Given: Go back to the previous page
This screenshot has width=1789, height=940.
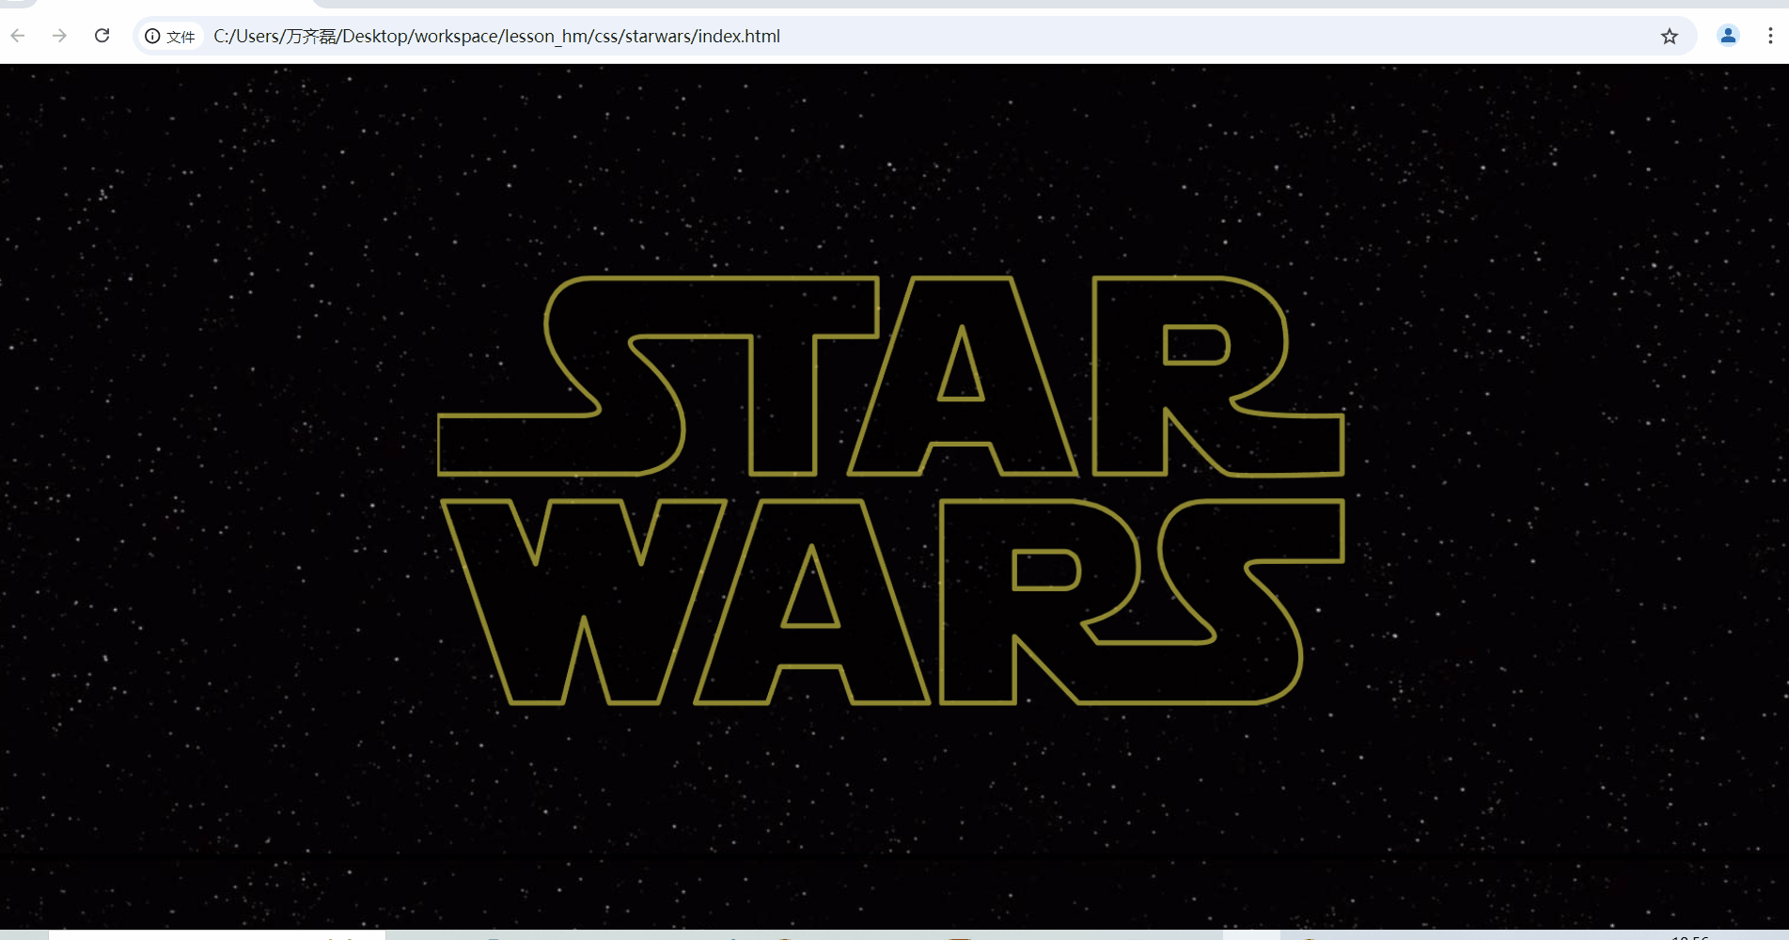Looking at the screenshot, I should [18, 36].
